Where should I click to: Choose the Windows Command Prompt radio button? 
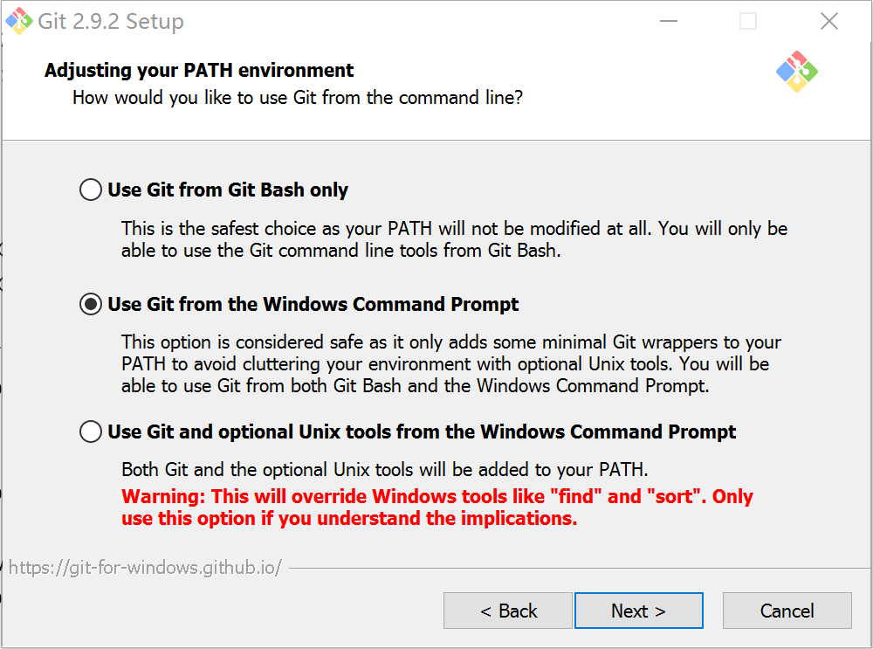[91, 304]
